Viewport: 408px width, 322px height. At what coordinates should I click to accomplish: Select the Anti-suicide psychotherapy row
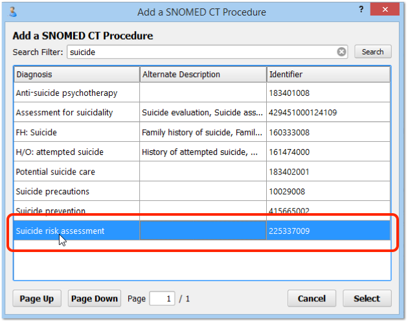(x=202, y=93)
